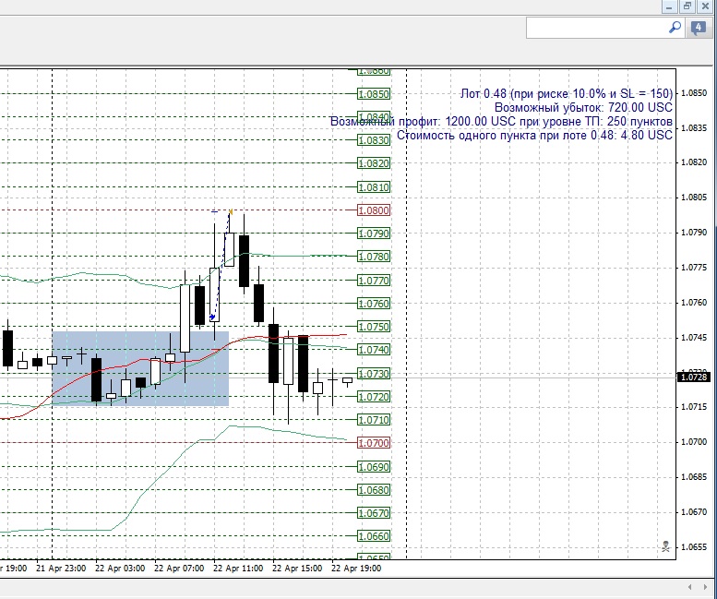Click the boxed green level label 1.0690
The image size is (717, 599).
(x=374, y=467)
